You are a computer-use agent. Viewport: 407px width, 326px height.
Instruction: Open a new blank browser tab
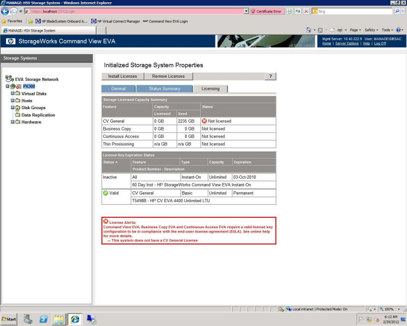[101, 30]
